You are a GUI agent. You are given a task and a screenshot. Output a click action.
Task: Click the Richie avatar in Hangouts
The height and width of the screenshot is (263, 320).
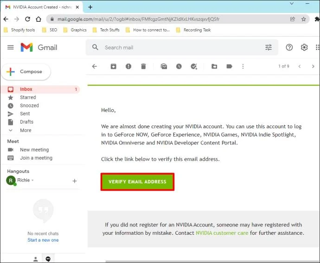[11, 181]
